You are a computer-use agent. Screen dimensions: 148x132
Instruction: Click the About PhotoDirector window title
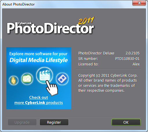click(19, 4)
